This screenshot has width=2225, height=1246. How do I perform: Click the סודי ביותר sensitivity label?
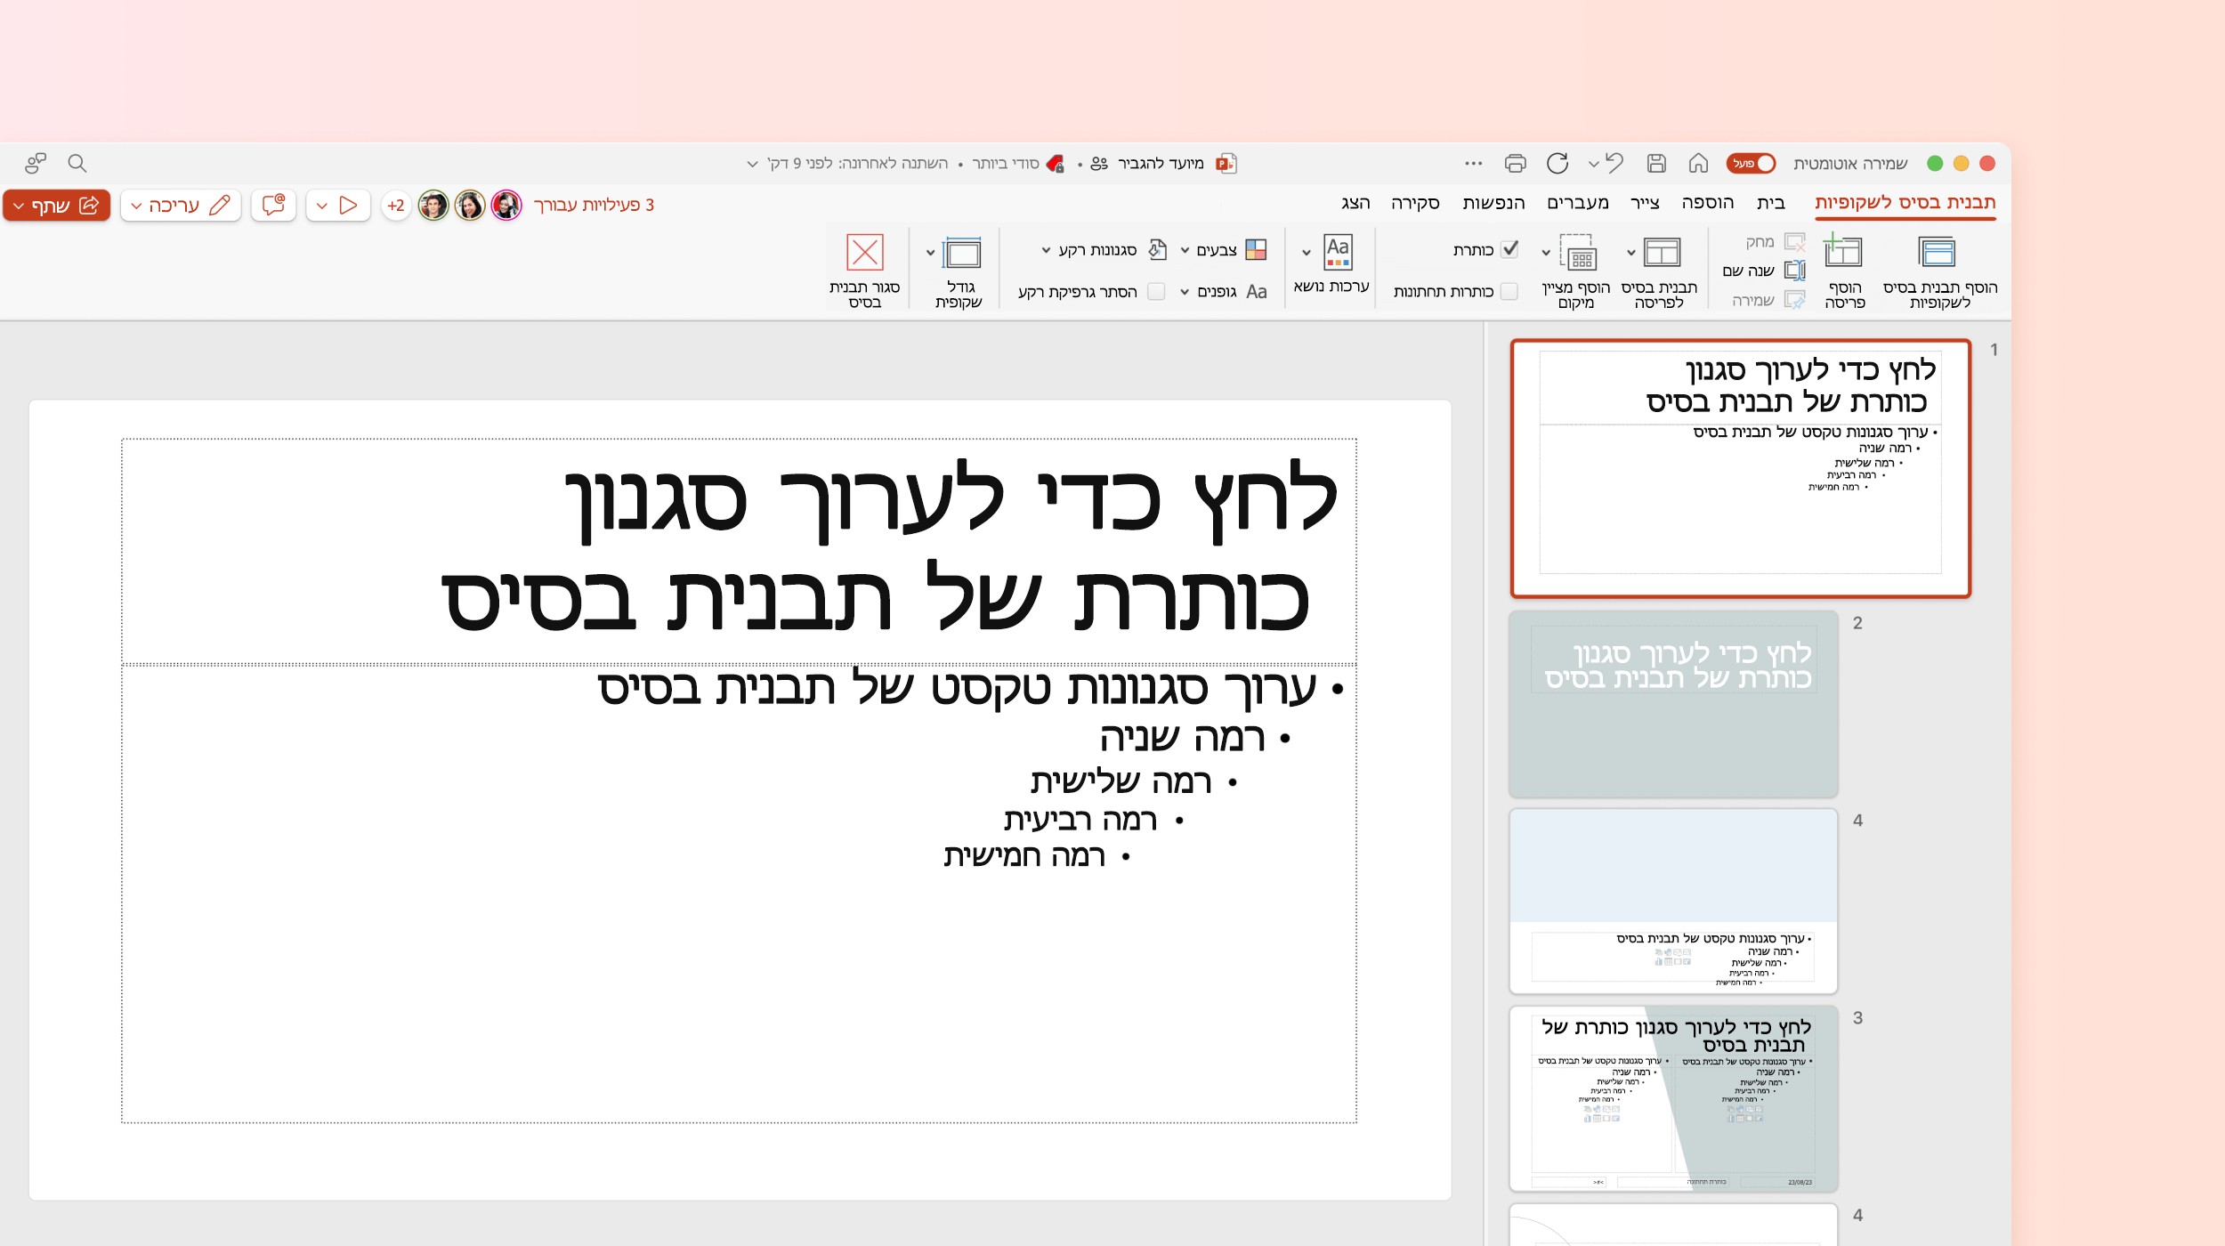tap(1005, 163)
